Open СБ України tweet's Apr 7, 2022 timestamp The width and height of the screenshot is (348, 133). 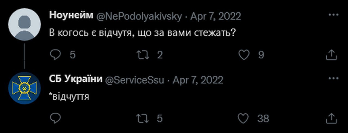(198, 80)
